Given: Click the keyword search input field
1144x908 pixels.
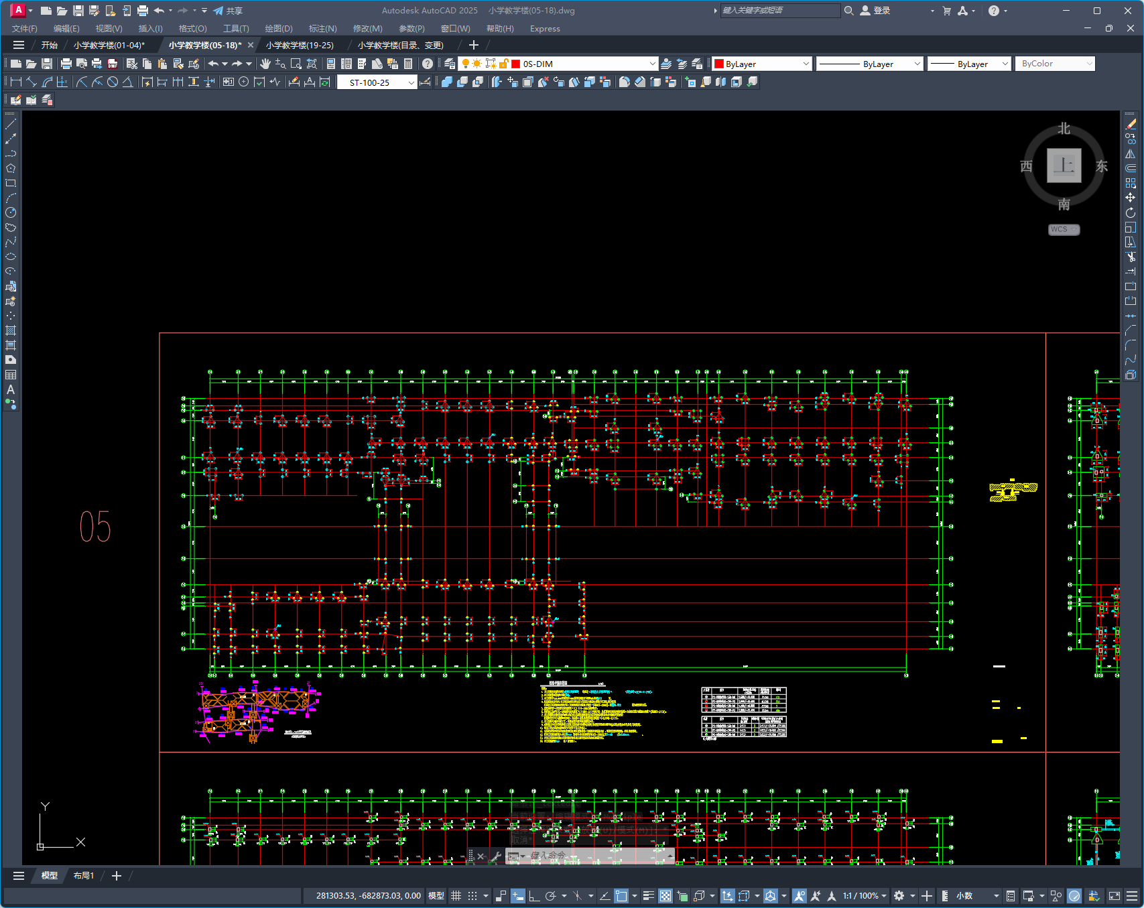Looking at the screenshot, I should pyautogui.click(x=780, y=10).
